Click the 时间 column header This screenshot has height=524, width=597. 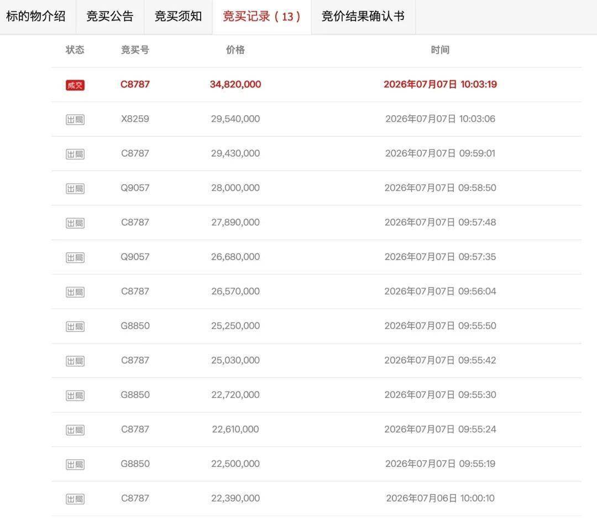coord(440,50)
